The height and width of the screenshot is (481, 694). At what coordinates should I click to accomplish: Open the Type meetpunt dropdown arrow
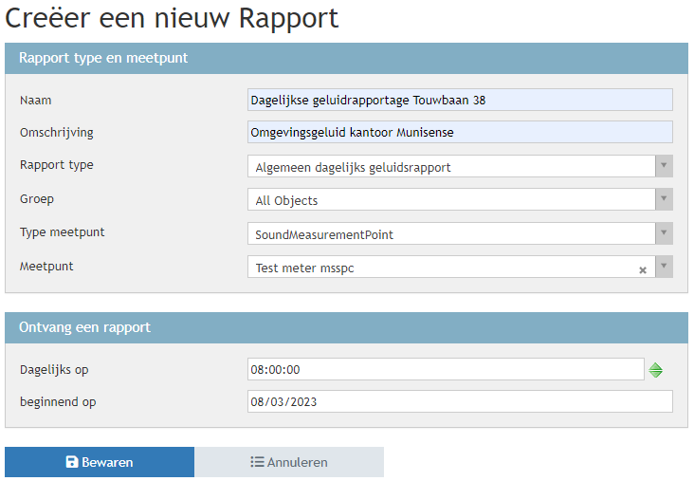[664, 233]
